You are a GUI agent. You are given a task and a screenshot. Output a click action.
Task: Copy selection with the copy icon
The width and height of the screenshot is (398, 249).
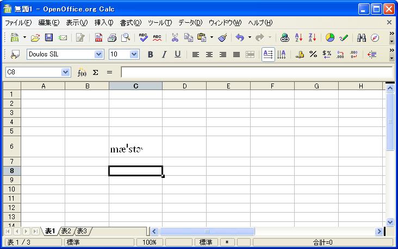[x=188, y=38]
